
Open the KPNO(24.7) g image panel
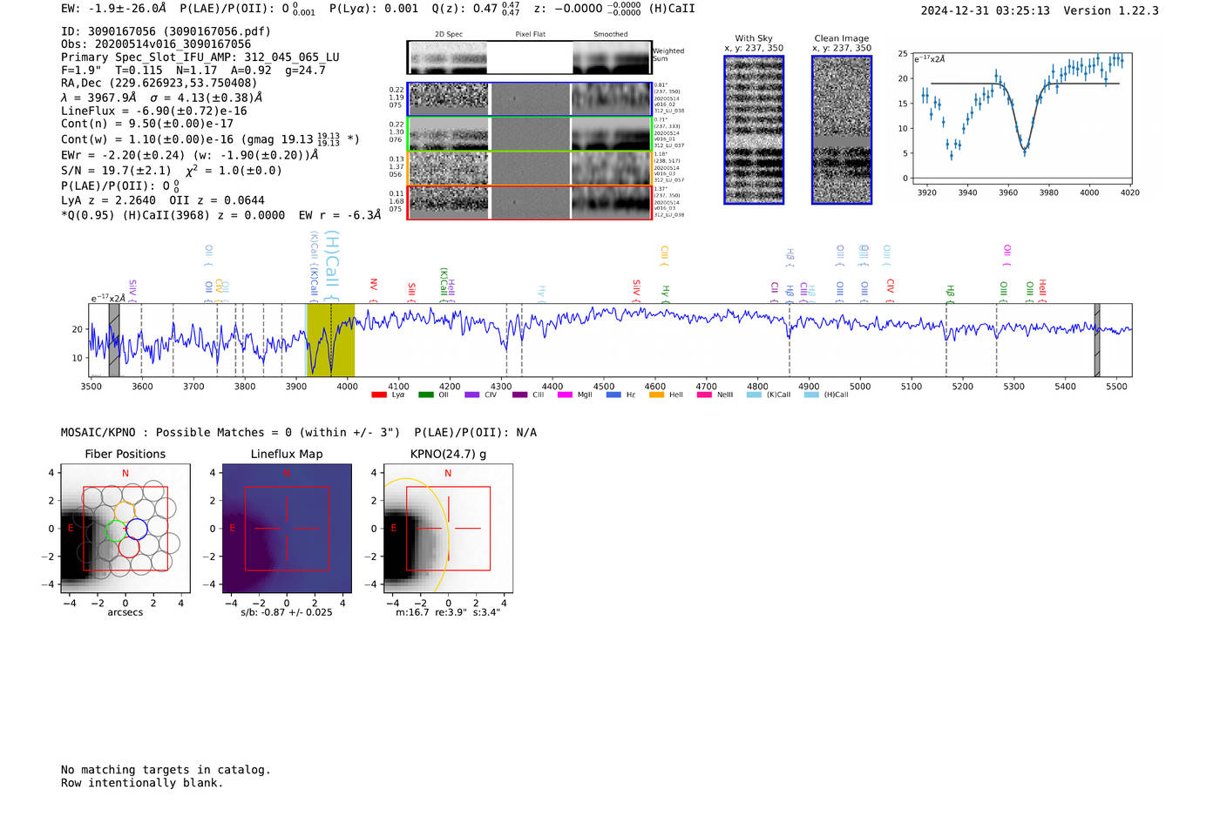(448, 529)
